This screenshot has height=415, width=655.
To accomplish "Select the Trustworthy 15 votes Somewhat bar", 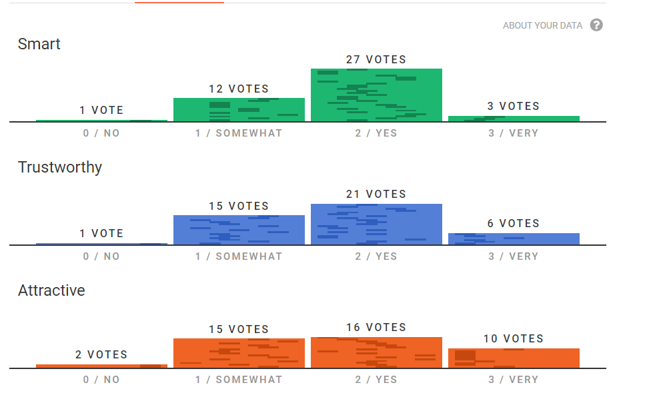I will pos(239,230).
